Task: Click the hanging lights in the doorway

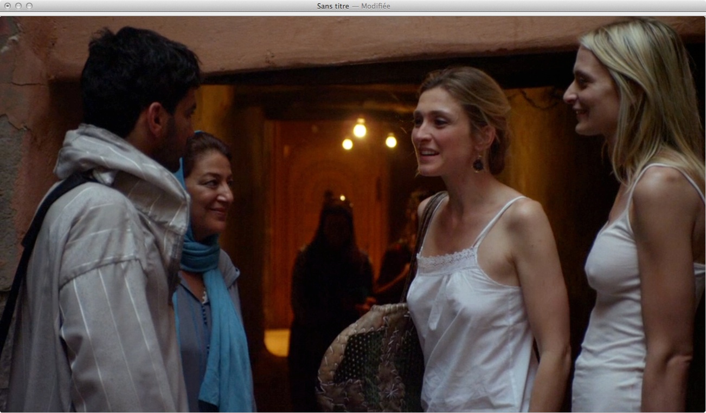Action: click(360, 130)
